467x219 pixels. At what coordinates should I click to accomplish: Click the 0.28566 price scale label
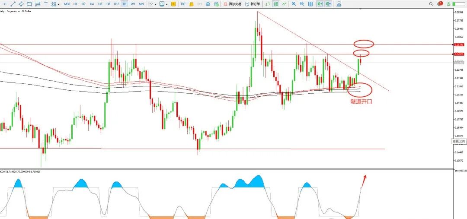click(x=459, y=12)
